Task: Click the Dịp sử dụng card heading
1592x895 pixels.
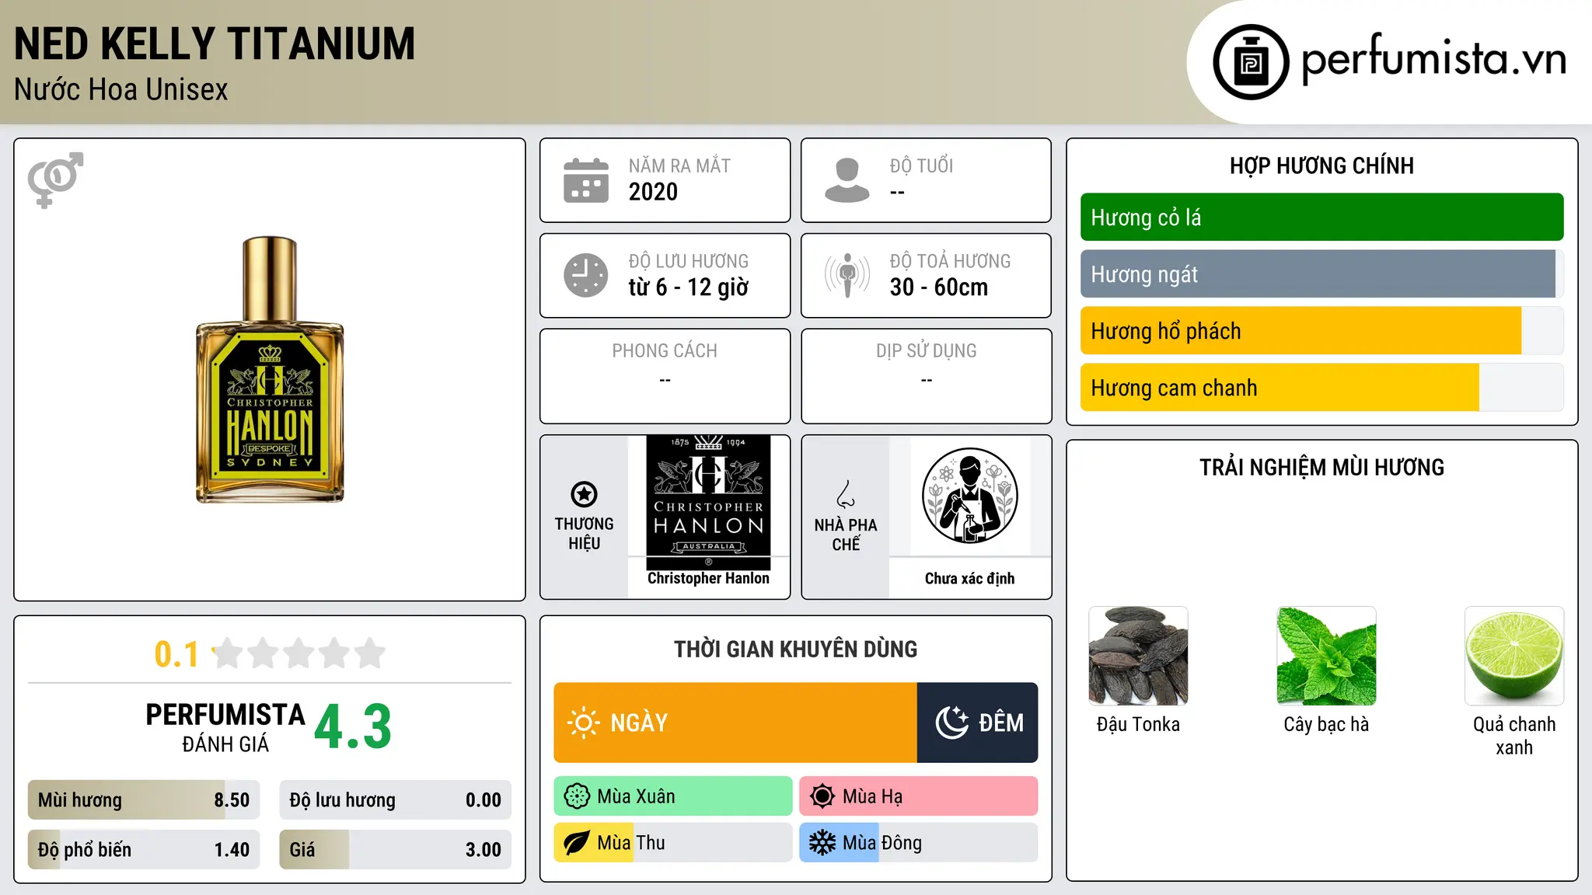Action: (926, 351)
